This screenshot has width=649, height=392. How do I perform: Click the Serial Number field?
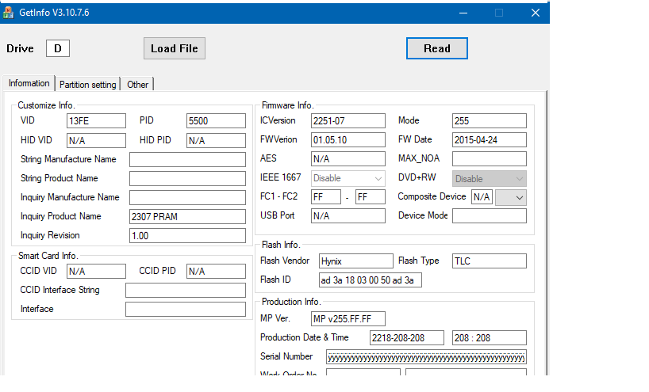(426, 357)
